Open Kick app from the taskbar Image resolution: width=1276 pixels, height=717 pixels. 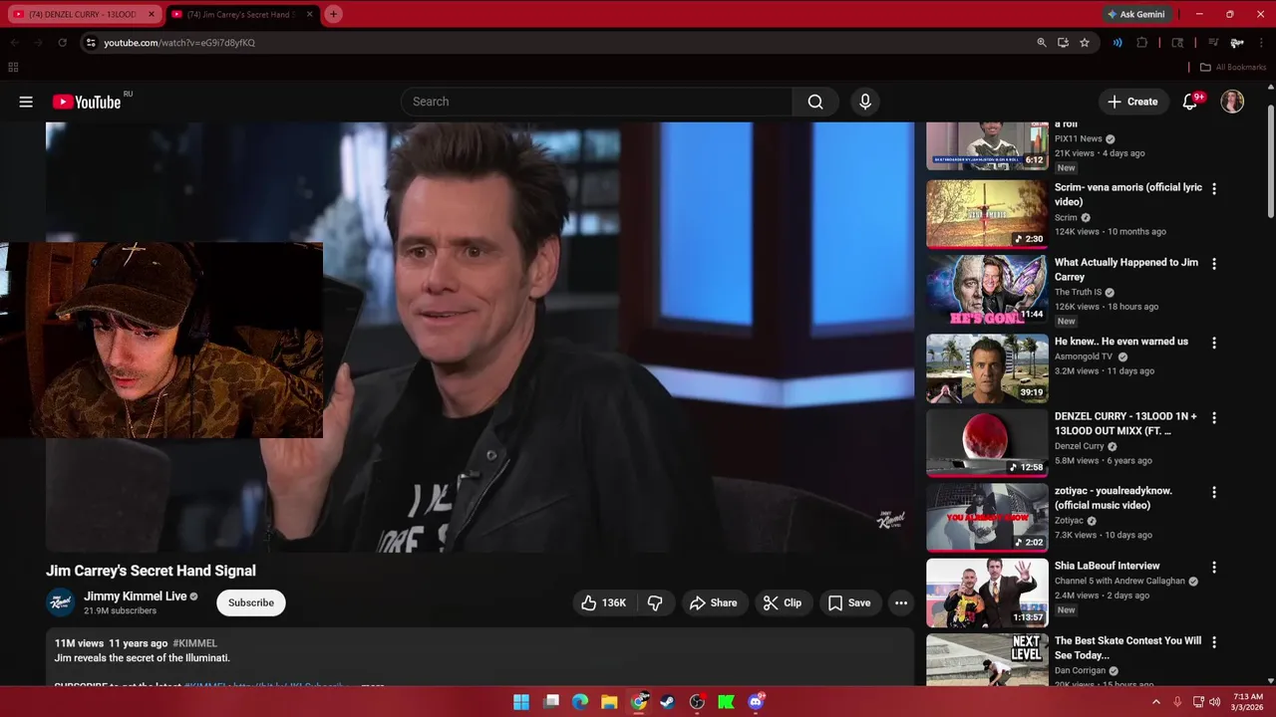click(x=726, y=702)
